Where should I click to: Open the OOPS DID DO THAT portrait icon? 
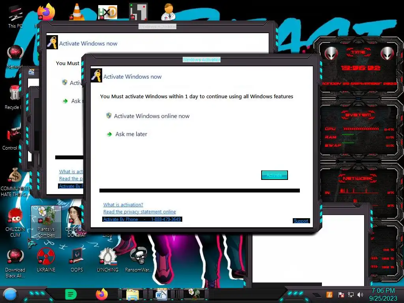click(x=76, y=222)
